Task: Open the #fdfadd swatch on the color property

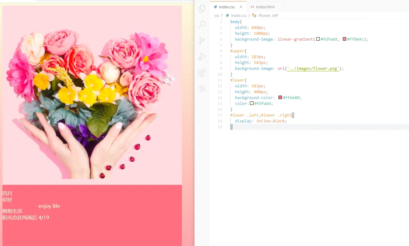Action: (252, 103)
